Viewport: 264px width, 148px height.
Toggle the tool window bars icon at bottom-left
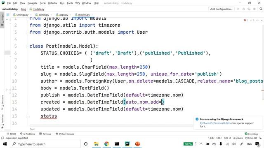pyautogui.click(x=2, y=138)
